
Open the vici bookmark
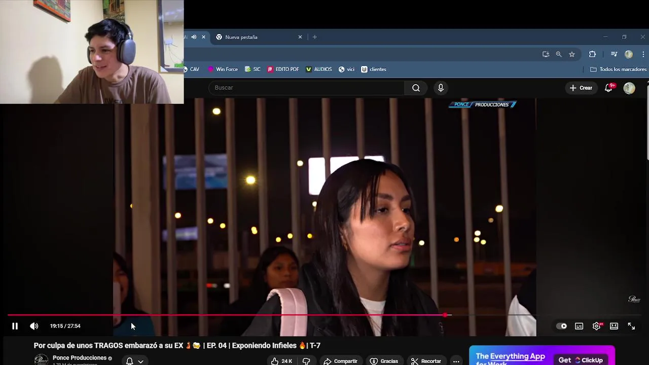[346, 69]
